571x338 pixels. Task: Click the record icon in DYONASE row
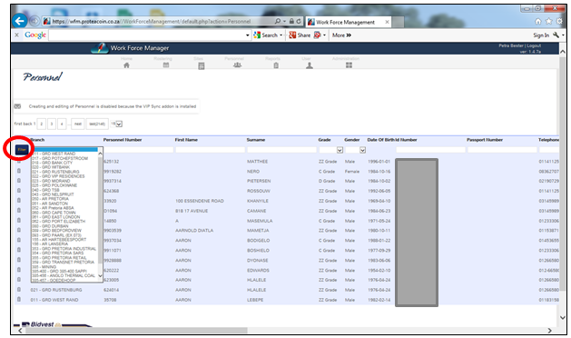coord(19,260)
